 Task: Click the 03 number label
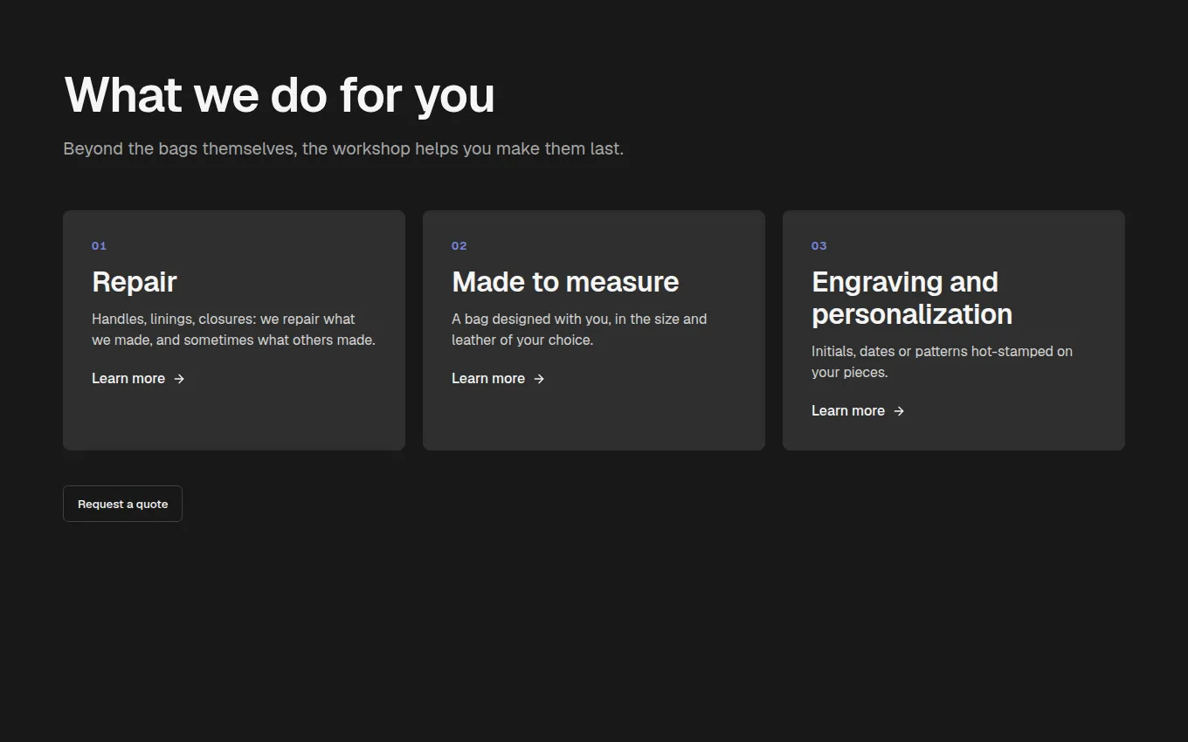818,246
